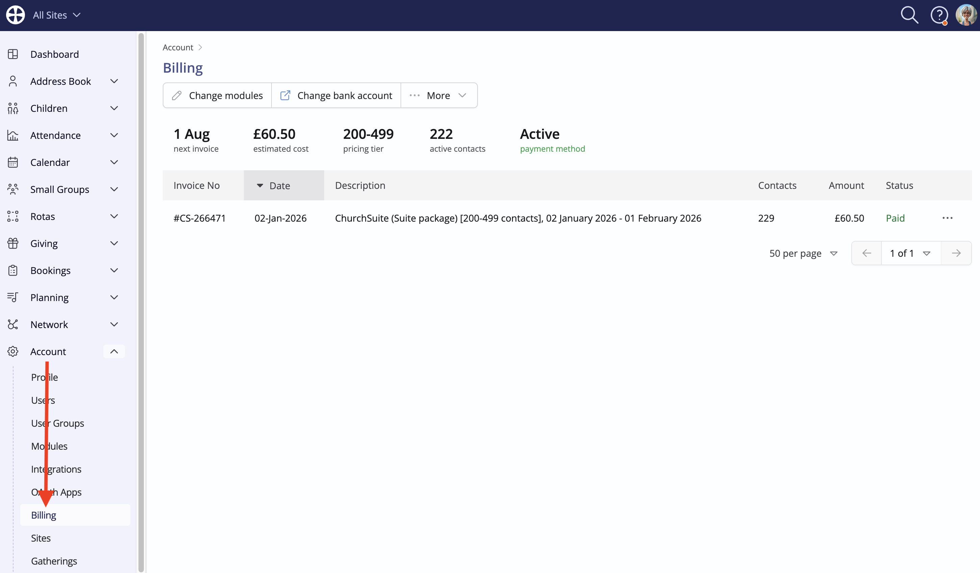Open Modules under Account
Viewport: 980px width, 573px height.
tap(49, 446)
